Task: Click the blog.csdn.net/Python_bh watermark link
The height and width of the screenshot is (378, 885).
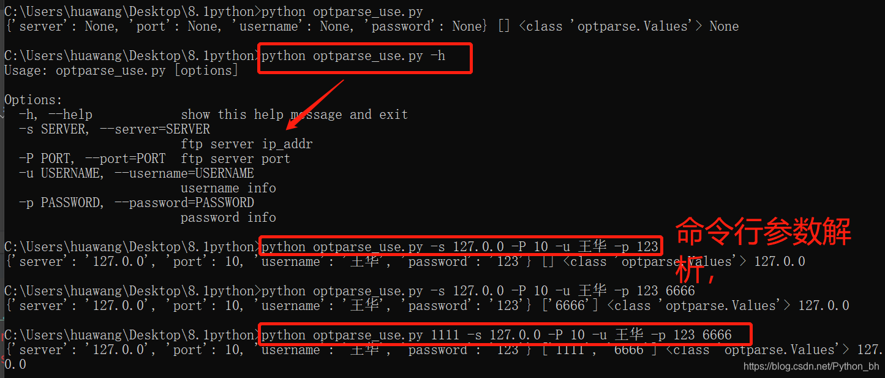Action: pyautogui.click(x=812, y=366)
